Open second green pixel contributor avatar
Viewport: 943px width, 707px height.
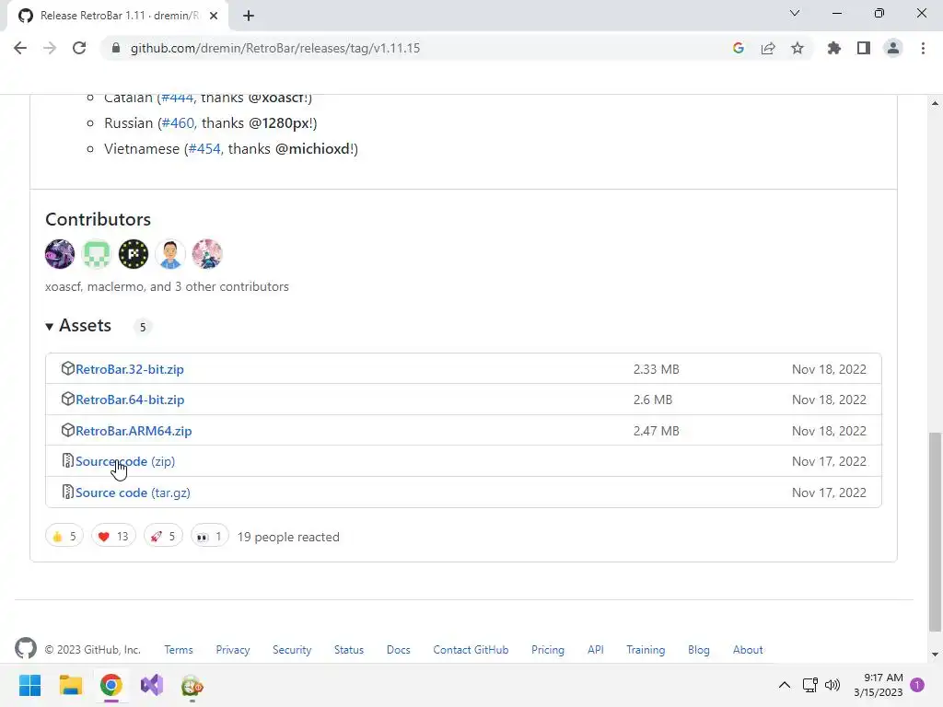[x=96, y=254]
